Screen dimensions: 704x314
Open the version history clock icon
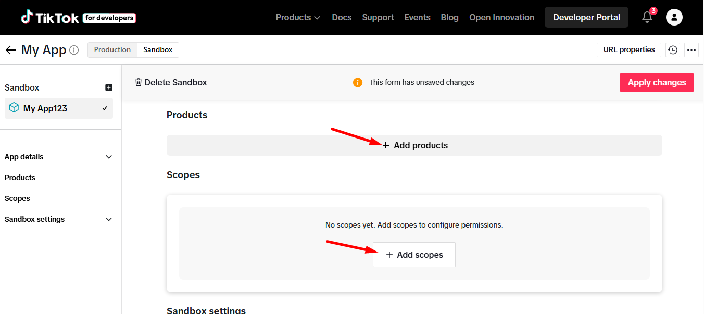[x=673, y=50]
